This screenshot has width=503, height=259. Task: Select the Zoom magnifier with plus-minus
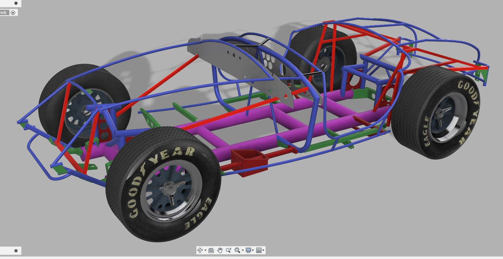[229, 250]
